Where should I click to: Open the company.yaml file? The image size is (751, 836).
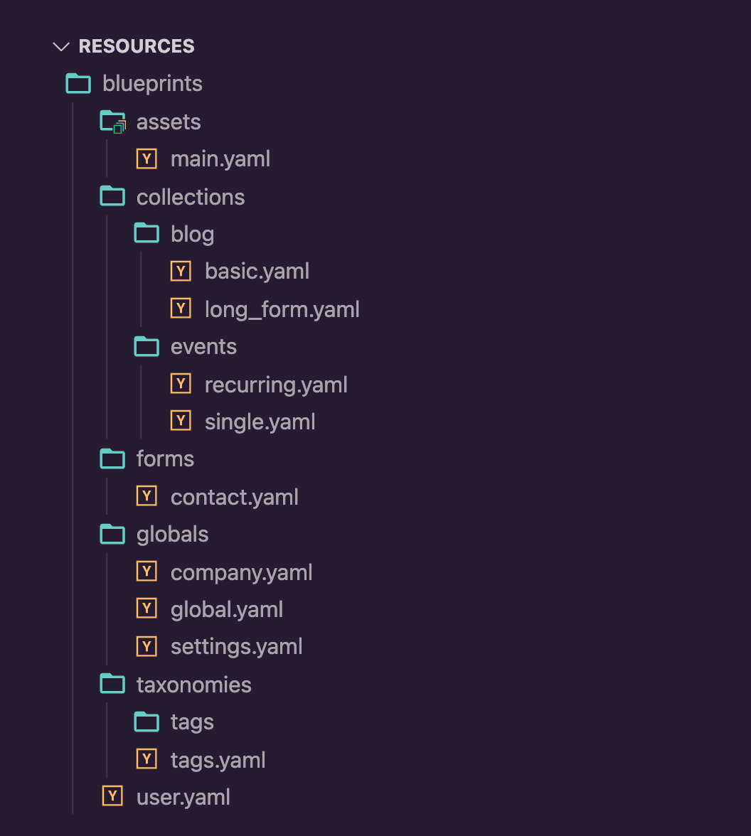coord(241,572)
